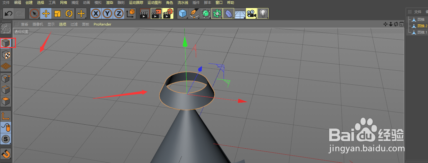Open 选择 menu
Screen dimensions: 428x163
[x=41, y=3]
